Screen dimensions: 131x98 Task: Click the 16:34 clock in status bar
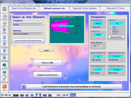pos(65,95)
